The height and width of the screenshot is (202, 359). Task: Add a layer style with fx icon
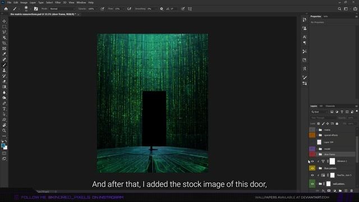[323, 191]
